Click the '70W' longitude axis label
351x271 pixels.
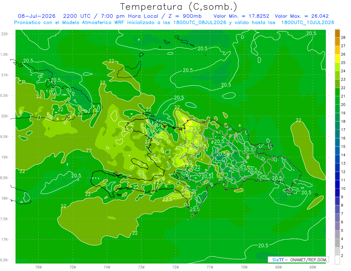click(x=244, y=267)
